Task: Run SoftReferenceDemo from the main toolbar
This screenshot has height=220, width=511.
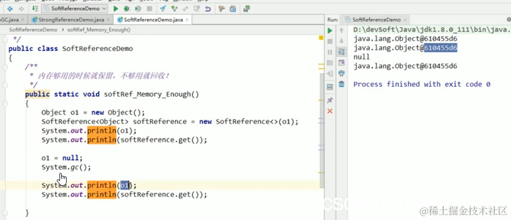Action: pos(116,9)
